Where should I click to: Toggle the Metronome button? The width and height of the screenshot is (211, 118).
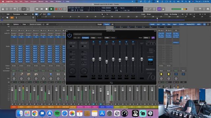point(164,9)
